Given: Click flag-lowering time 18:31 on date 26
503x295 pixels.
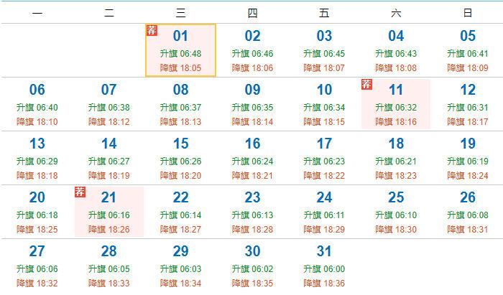Looking at the screenshot, I should 468,230.
